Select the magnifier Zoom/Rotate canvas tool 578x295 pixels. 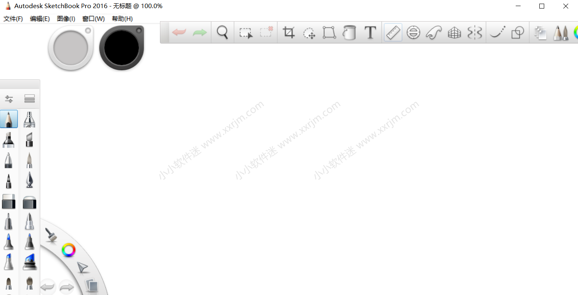[222, 33]
